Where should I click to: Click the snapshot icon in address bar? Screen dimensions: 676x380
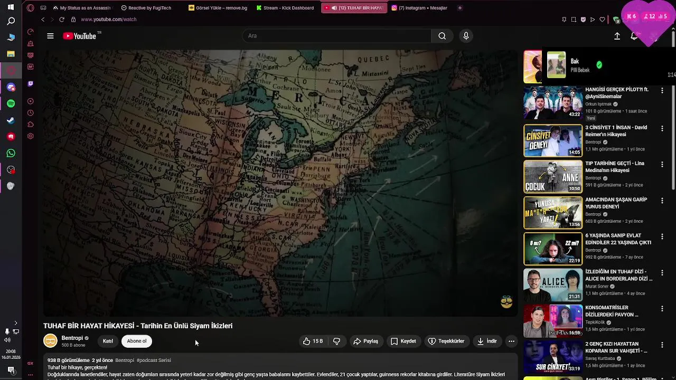[574, 20]
